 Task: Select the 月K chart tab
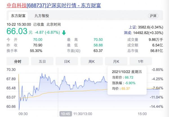[x=116, y=62]
